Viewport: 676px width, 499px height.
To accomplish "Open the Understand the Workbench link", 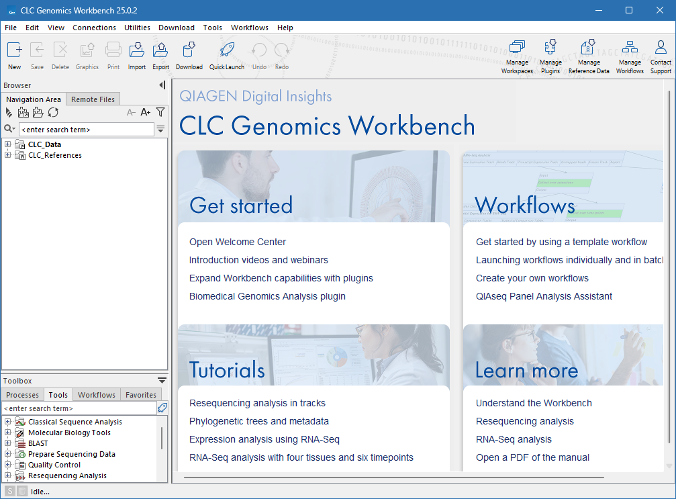I will [534, 403].
